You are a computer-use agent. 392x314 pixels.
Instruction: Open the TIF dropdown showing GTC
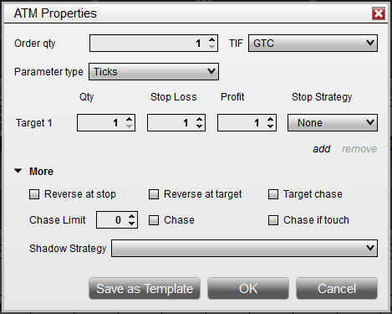(x=313, y=44)
